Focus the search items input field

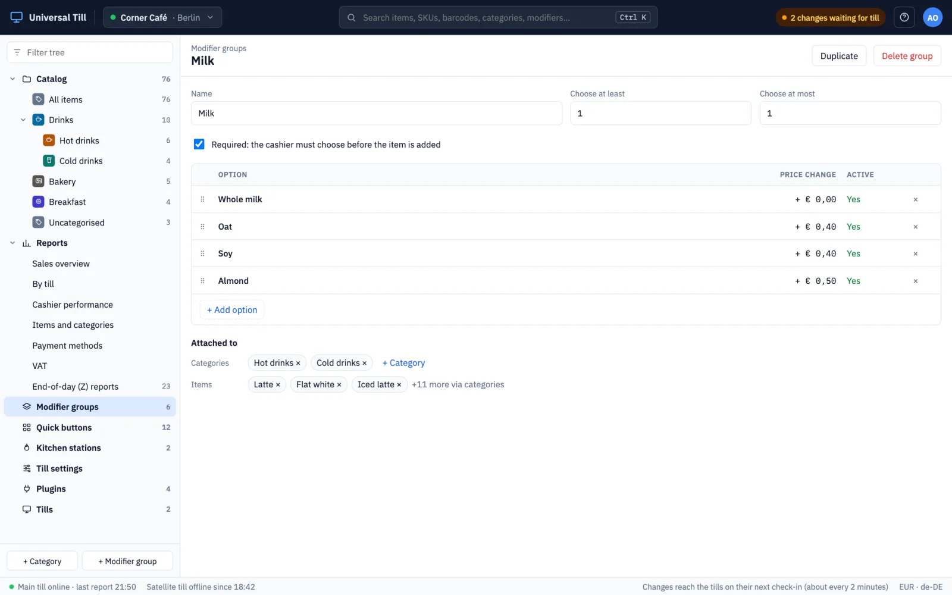498,17
